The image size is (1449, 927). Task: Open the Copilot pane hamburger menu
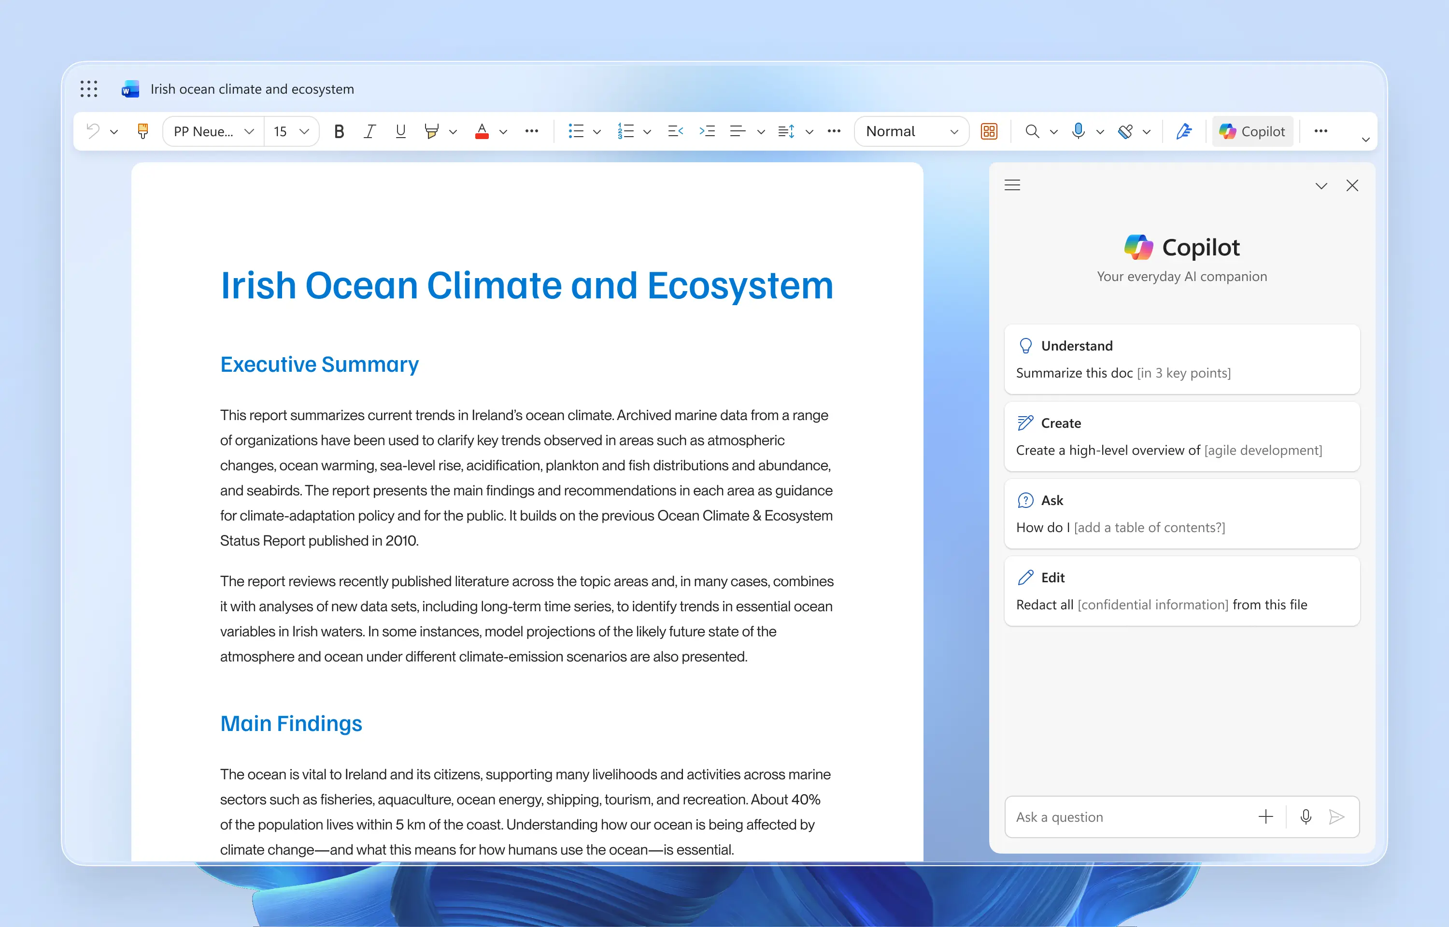point(1012,185)
